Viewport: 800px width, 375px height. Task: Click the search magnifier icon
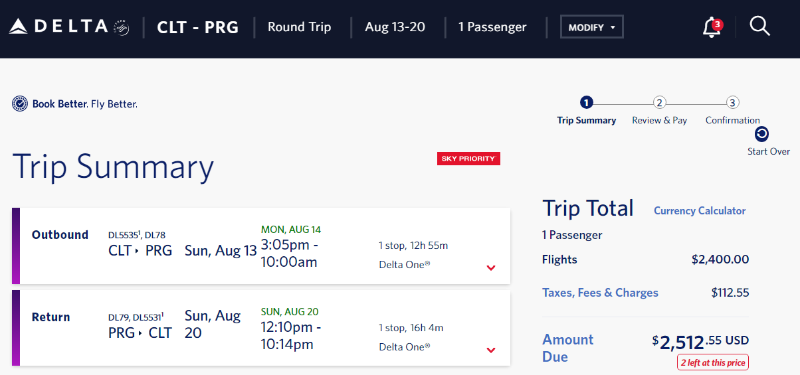(x=759, y=27)
